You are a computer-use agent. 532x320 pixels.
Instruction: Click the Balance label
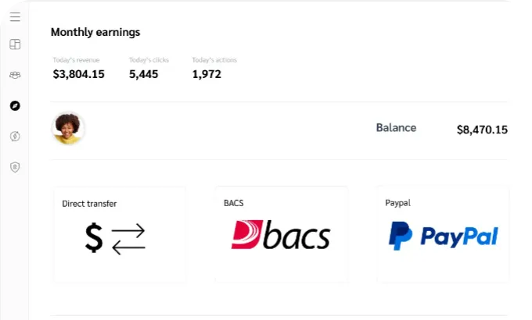396,128
